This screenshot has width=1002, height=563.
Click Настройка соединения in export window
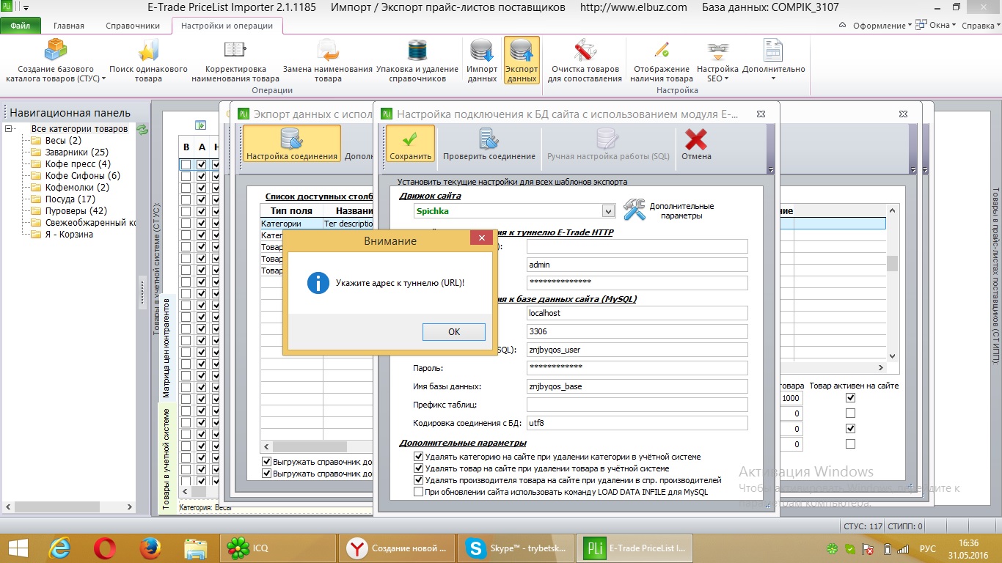[292, 143]
